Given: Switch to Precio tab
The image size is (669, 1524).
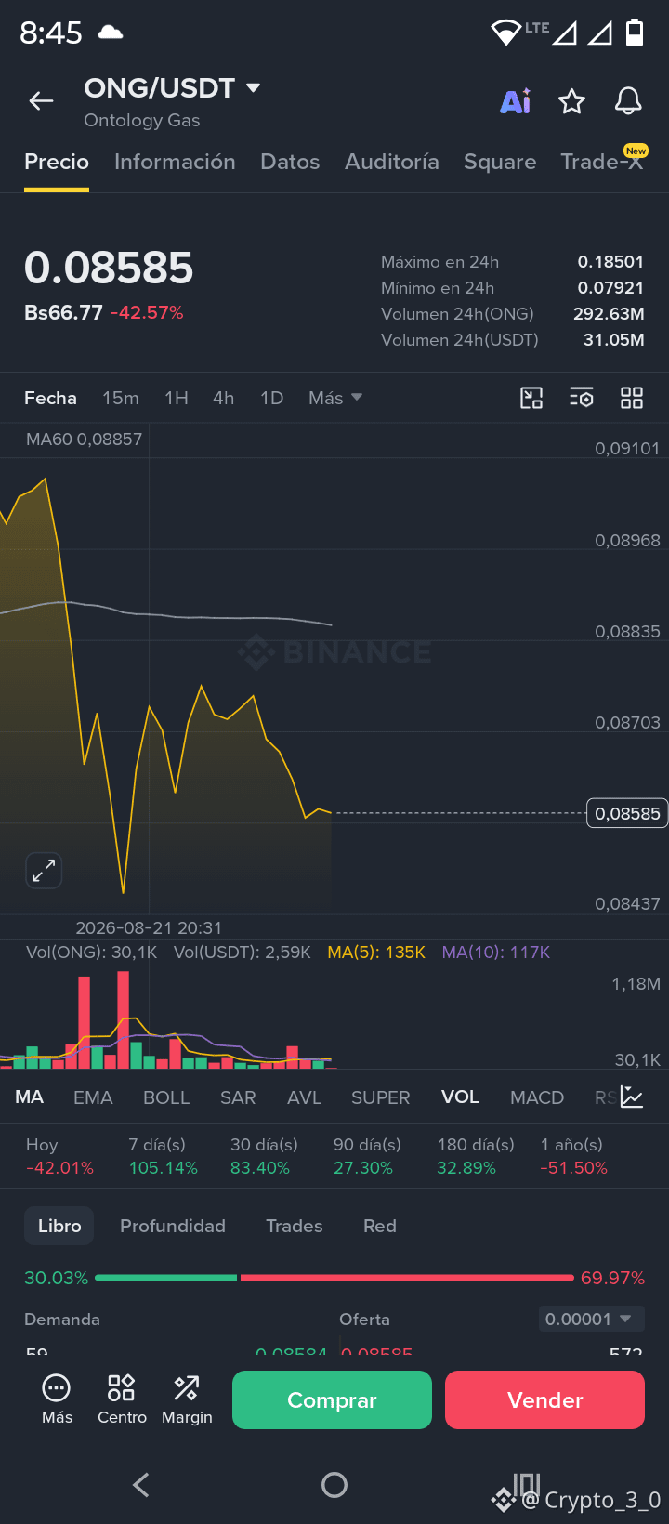Looking at the screenshot, I should pyautogui.click(x=57, y=162).
